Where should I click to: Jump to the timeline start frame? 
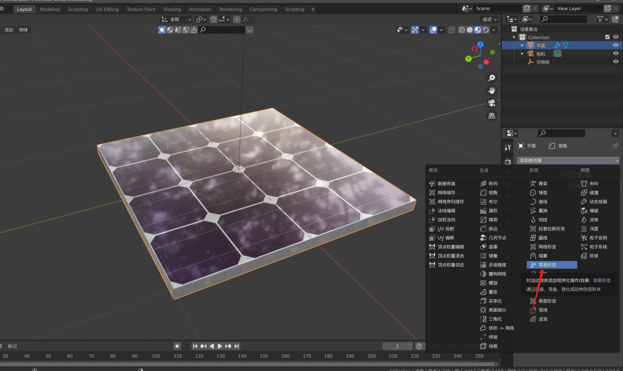point(195,346)
